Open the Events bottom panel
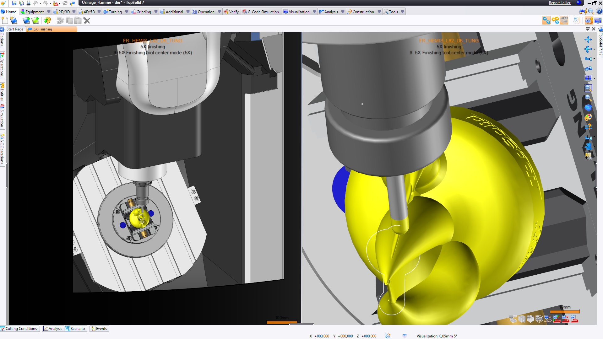The width and height of the screenshot is (603, 339). tap(99, 329)
